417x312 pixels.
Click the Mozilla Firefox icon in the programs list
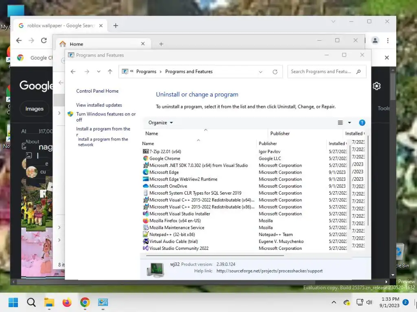145,221
